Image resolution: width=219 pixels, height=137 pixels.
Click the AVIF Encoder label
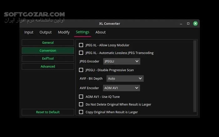(89, 88)
